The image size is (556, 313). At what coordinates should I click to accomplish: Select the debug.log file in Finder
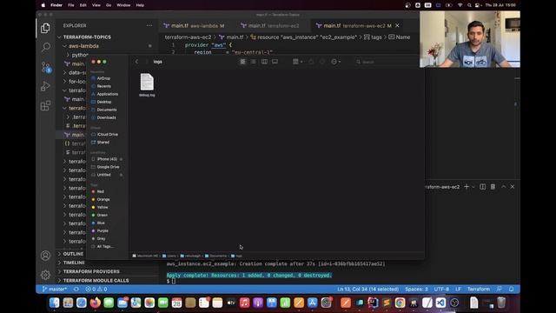pos(147,85)
